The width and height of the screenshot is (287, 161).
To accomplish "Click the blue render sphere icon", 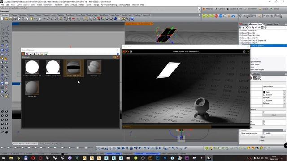I will tap(116, 19).
